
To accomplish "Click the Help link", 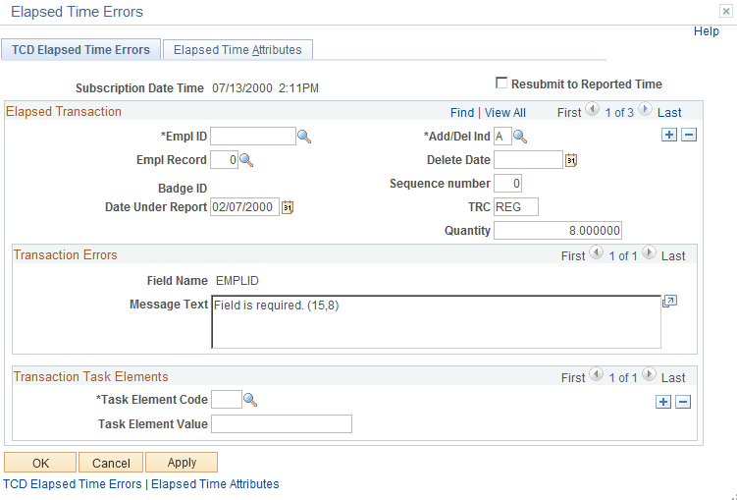I will (707, 31).
